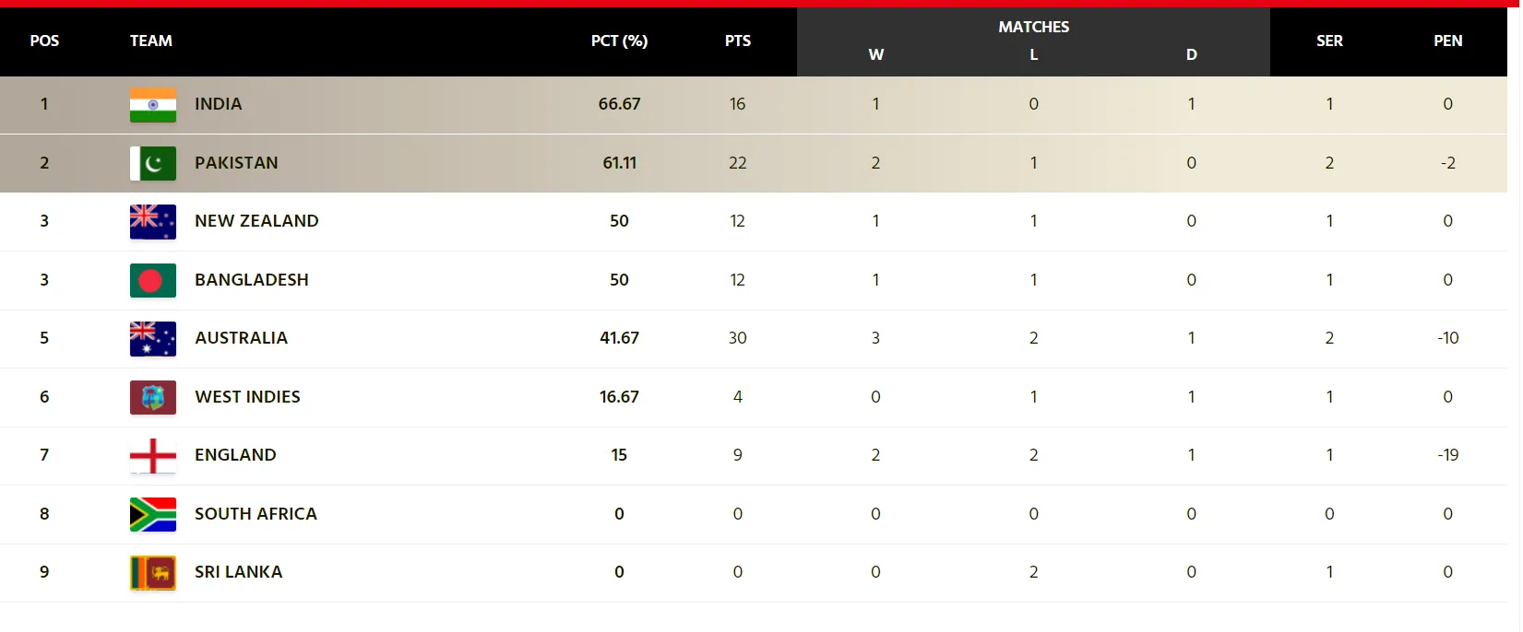Click Australia's 41.67 percentage value
Screen dimensions: 1523x632
tap(619, 338)
